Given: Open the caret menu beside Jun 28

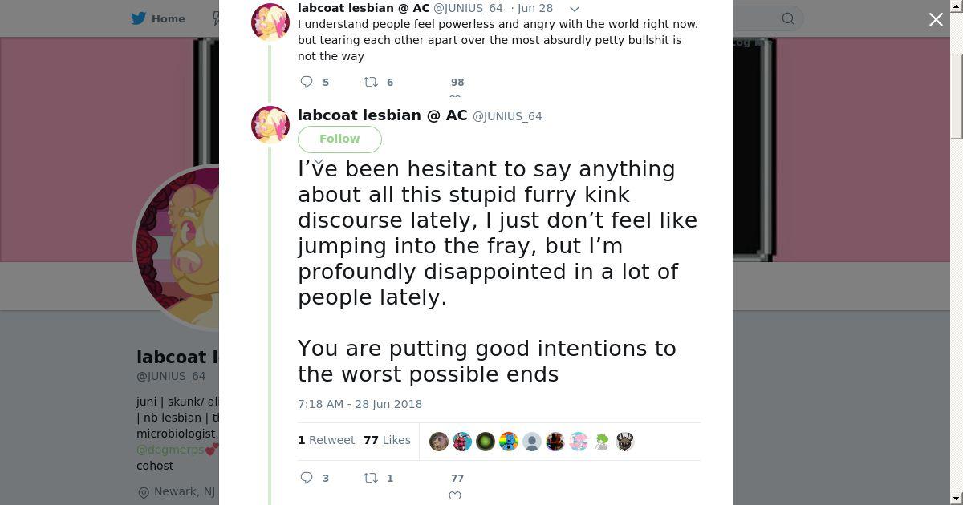Looking at the screenshot, I should coord(574,9).
